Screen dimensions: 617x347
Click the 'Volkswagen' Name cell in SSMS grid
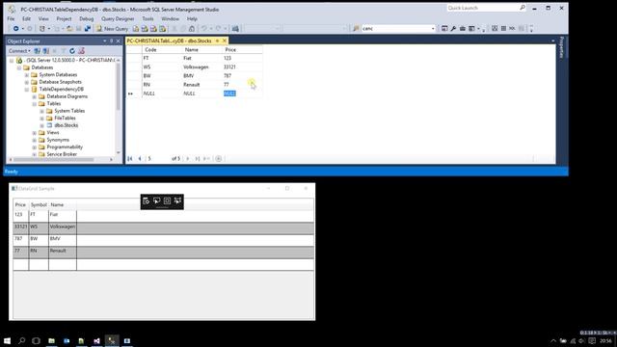(x=201, y=67)
